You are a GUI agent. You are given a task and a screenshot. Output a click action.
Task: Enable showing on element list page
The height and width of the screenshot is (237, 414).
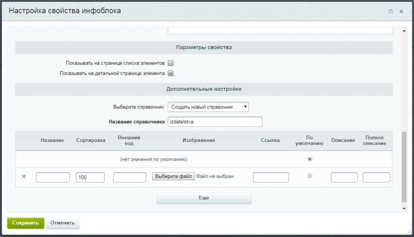point(171,63)
